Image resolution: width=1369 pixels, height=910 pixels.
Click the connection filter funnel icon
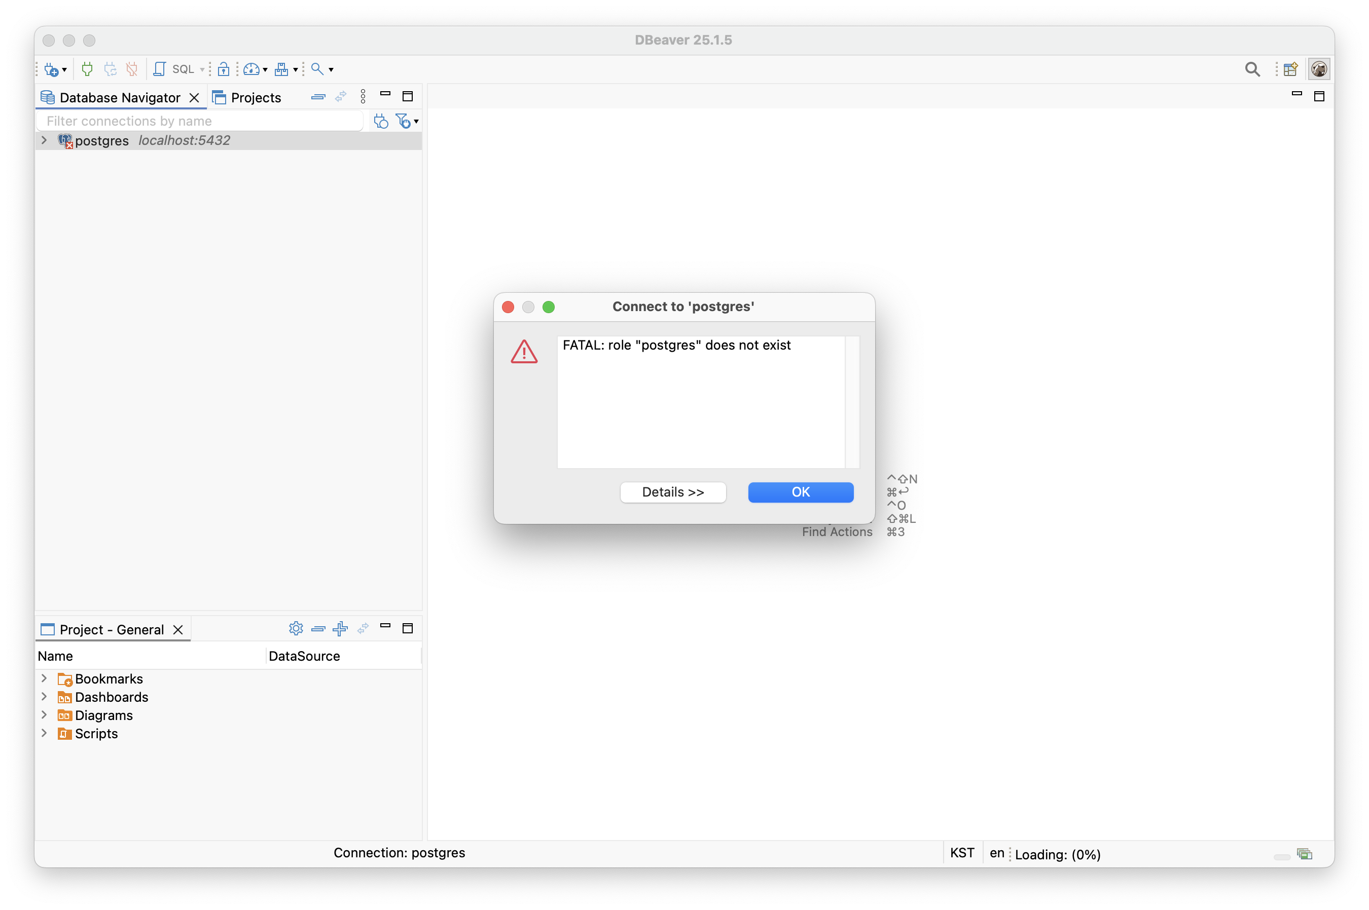403,121
